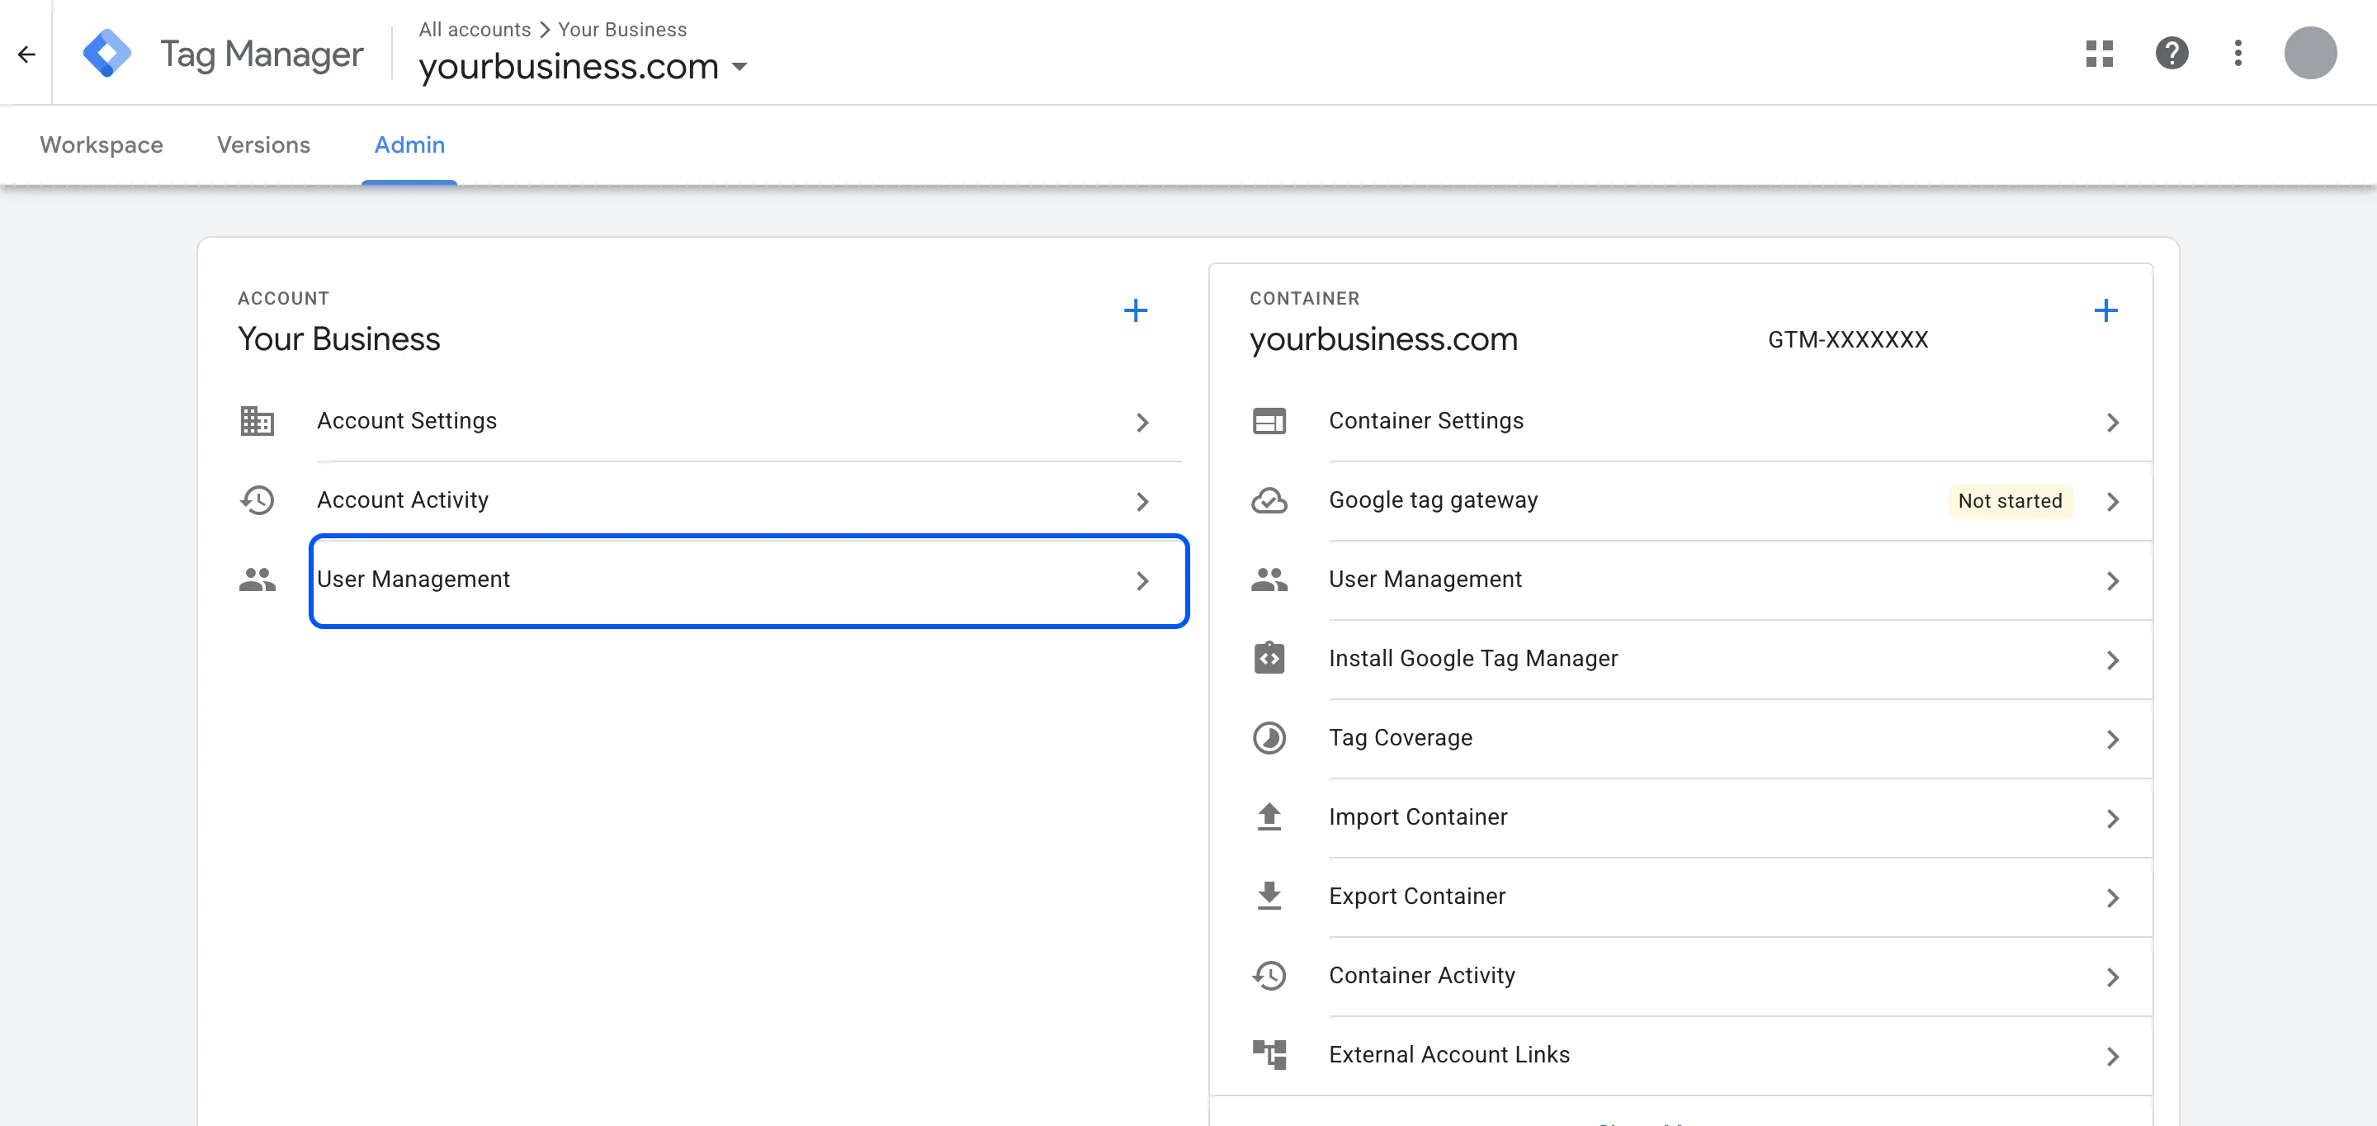The height and width of the screenshot is (1126, 2377).
Task: Click the Container Settings window icon
Action: coord(1269,421)
